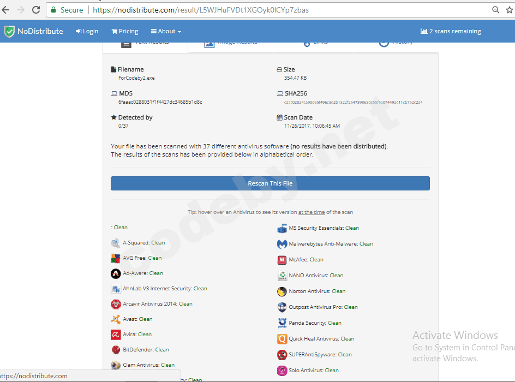The width and height of the screenshot is (515, 382).
Task: Click the Outpost Antivirus Pro icon
Action: click(282, 307)
